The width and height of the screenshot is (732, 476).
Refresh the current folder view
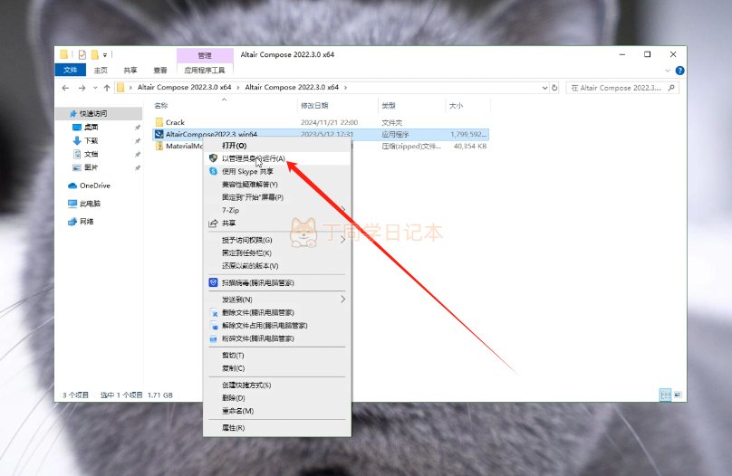point(554,88)
